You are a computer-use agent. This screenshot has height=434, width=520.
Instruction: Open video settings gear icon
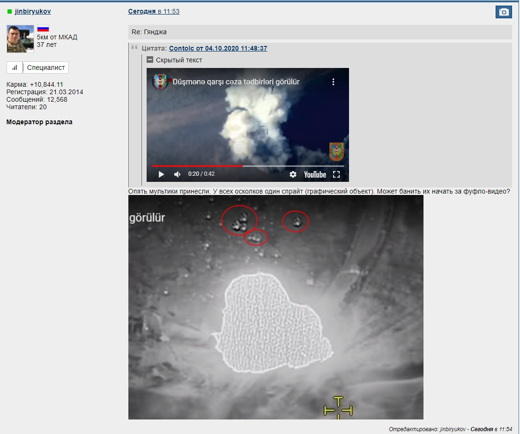coord(293,174)
